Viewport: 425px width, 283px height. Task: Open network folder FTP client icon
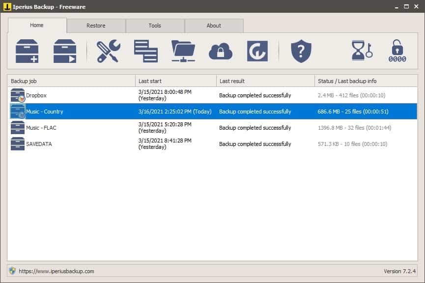(x=183, y=51)
